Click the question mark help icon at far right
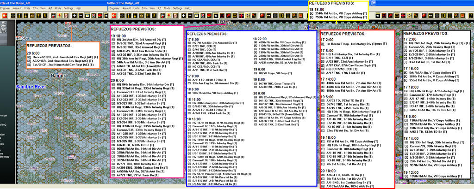 click(470, 15)
